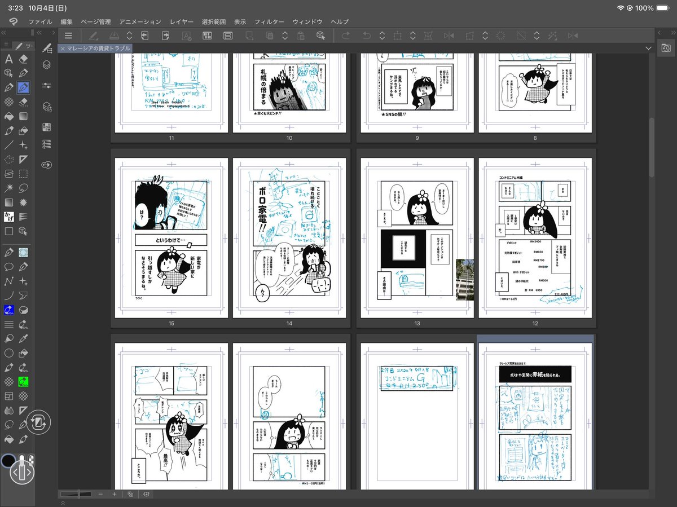Pick the white Eraser tool beside the Text tool
The width and height of the screenshot is (677, 507).
[x=24, y=59]
